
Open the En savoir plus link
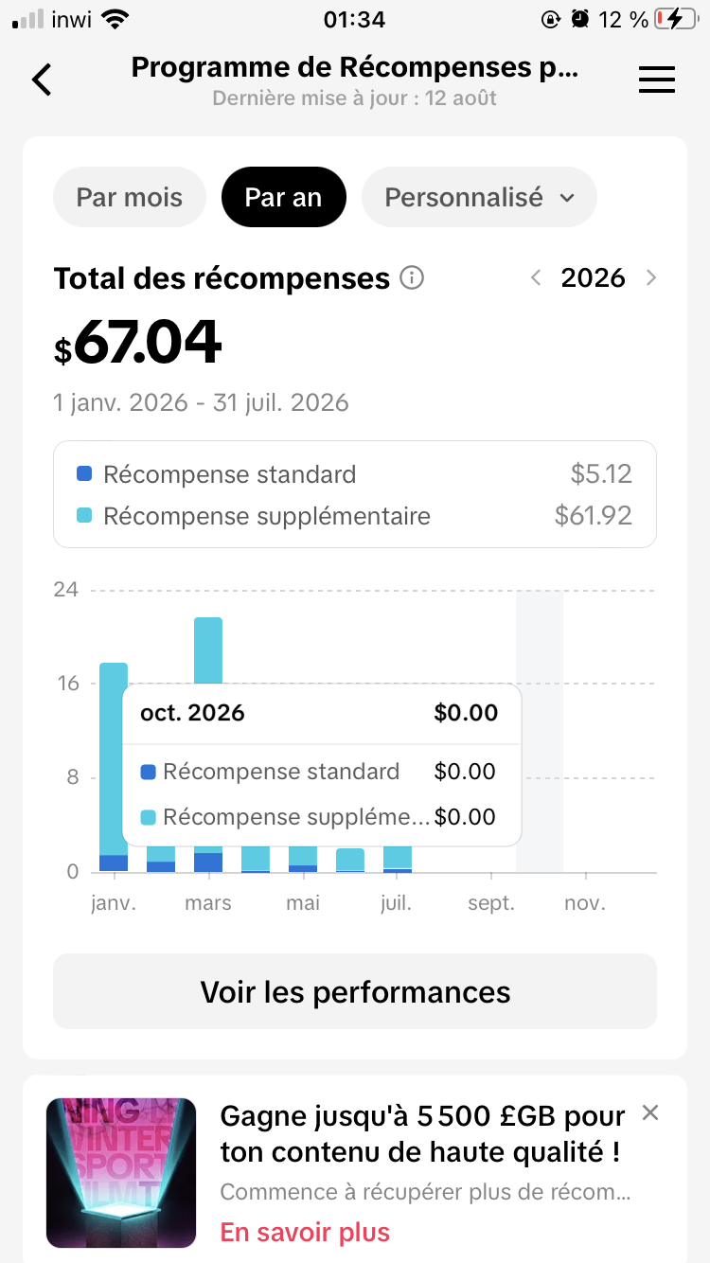click(x=305, y=1233)
